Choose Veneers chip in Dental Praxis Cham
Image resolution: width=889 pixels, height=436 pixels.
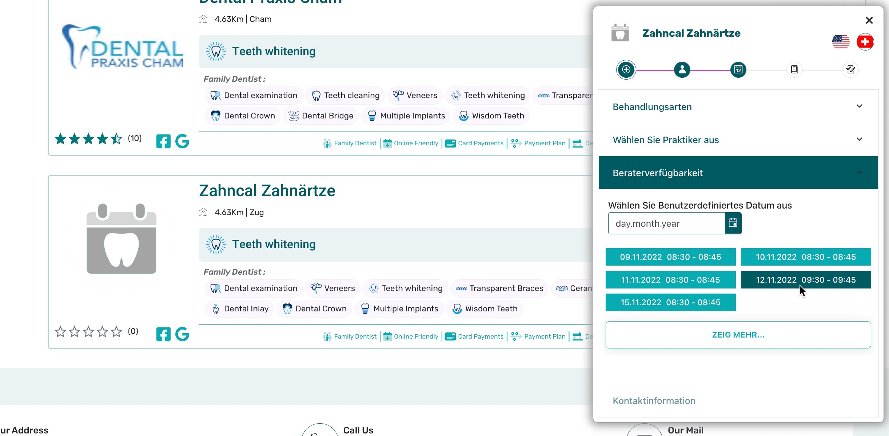tap(415, 95)
